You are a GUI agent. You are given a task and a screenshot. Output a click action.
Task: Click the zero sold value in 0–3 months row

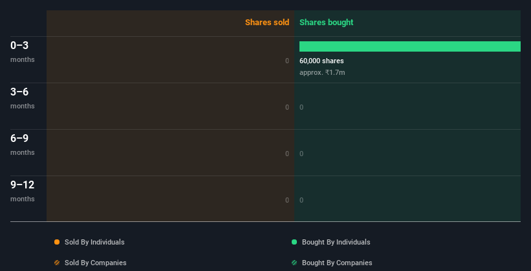tap(287, 61)
